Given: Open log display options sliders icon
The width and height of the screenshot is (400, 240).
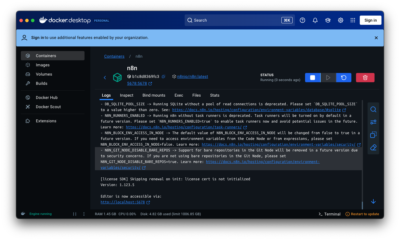Looking at the screenshot, I should pyautogui.click(x=373, y=122).
